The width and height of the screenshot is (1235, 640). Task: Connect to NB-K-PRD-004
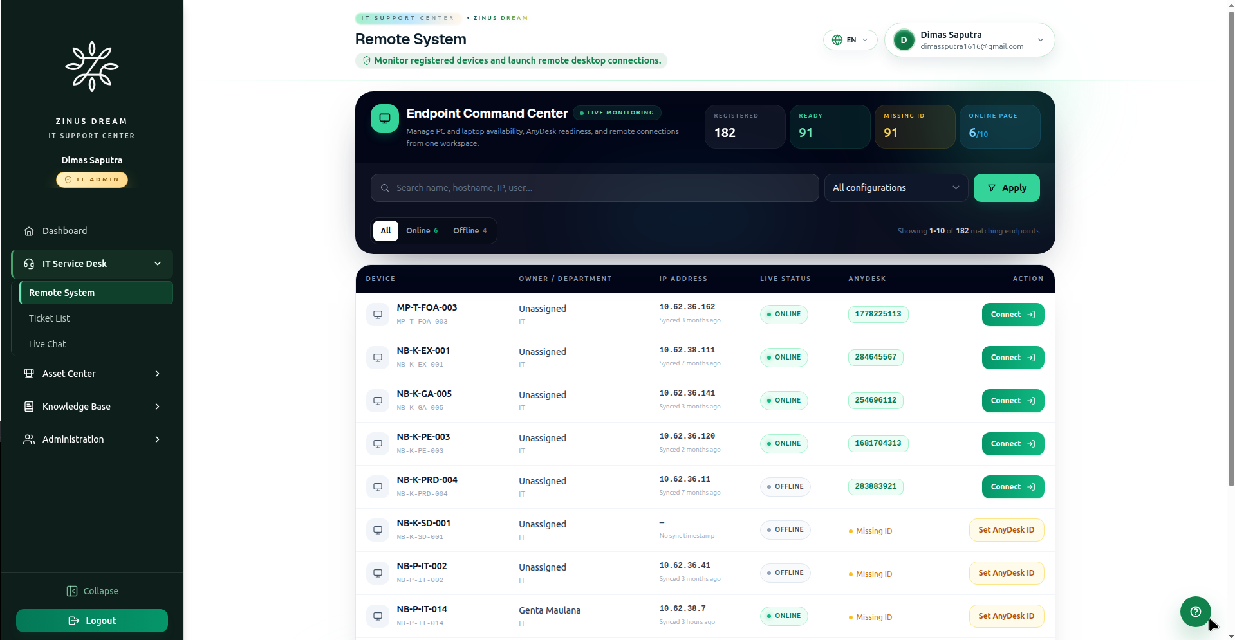coord(1013,487)
